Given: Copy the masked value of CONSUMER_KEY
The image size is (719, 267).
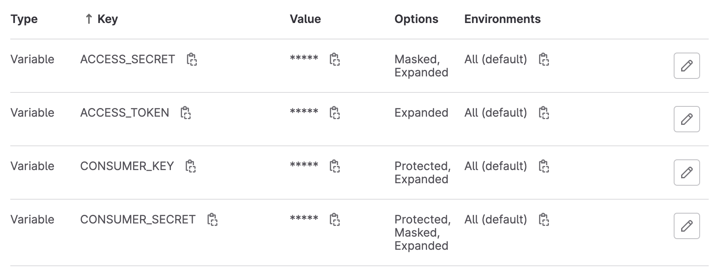Looking at the screenshot, I should 334,166.
